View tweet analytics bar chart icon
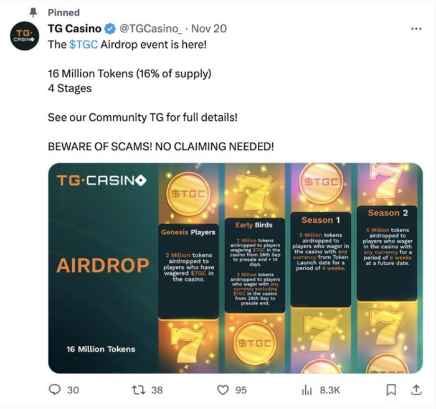 click(x=306, y=390)
